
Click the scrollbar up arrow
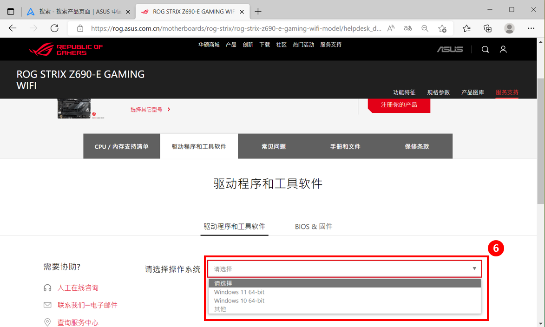click(540, 42)
